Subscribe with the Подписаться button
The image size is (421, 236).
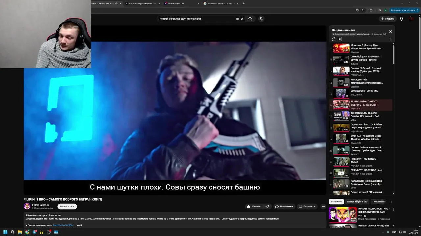67,206
